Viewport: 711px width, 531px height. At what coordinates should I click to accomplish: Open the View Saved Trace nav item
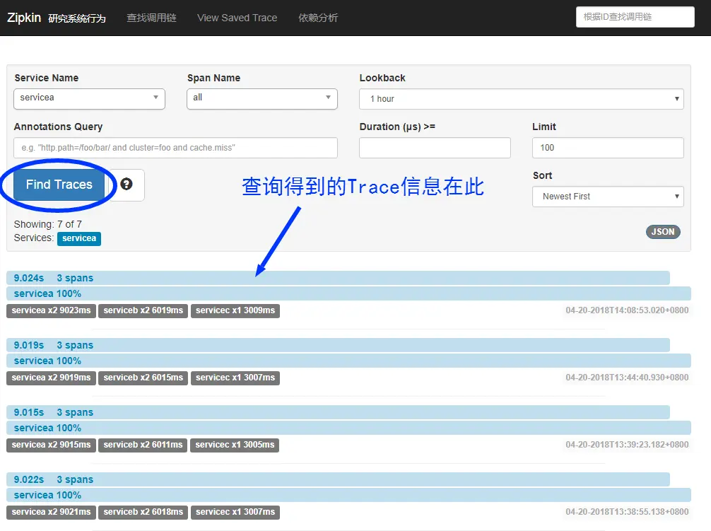[237, 18]
